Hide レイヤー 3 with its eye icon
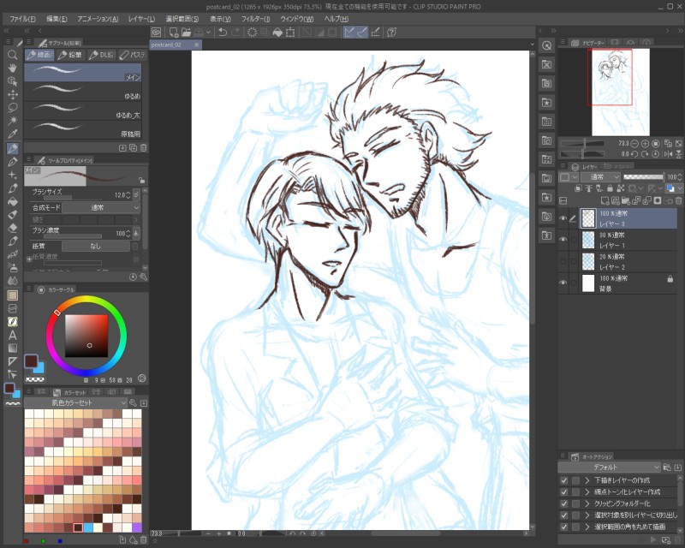685x548 pixels. click(563, 218)
